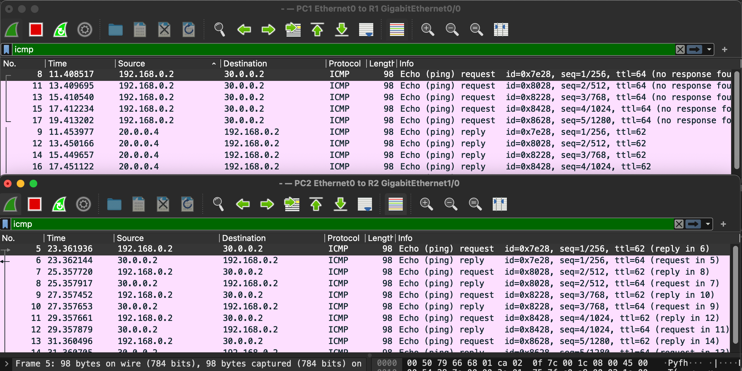
Task: Open filter history dropdown in PC2 window
Action: click(708, 224)
